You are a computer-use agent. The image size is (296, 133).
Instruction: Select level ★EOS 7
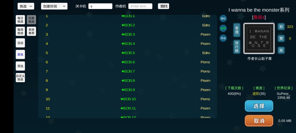tap(128, 71)
